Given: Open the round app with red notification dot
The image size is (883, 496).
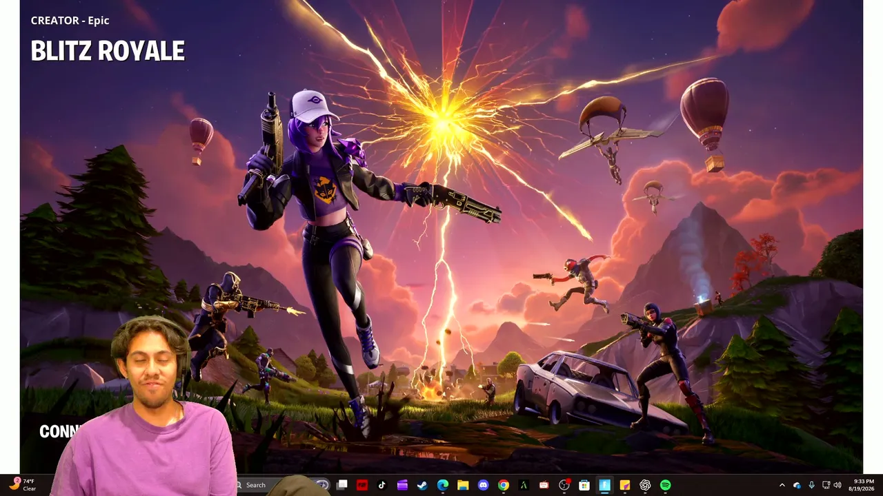Looking at the screenshot, I should coord(564,485).
